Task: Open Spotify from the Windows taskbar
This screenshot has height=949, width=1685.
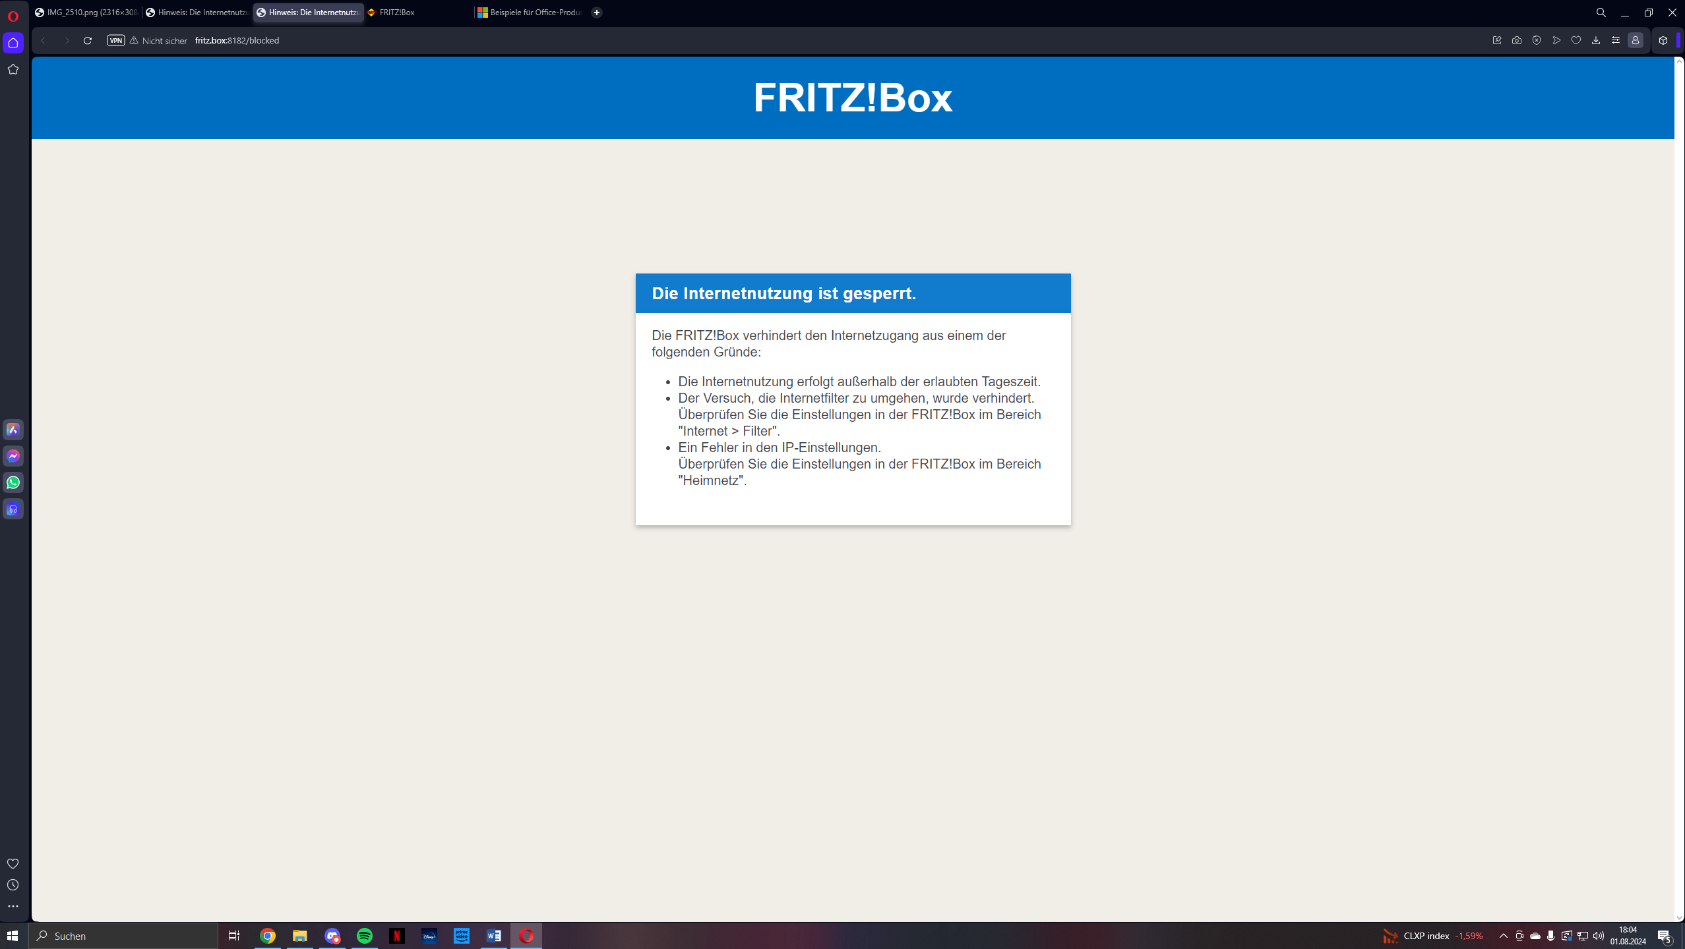Action: 365,936
